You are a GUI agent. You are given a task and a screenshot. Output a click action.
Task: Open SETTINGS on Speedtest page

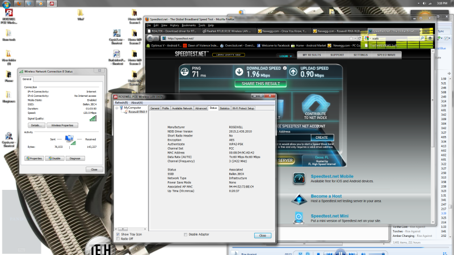[360, 55]
